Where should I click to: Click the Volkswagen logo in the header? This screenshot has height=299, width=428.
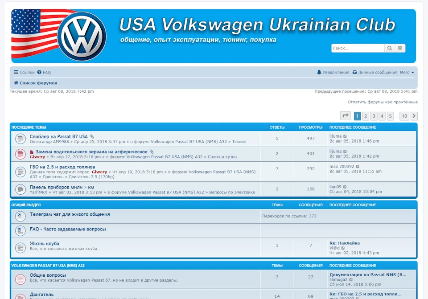82,36
